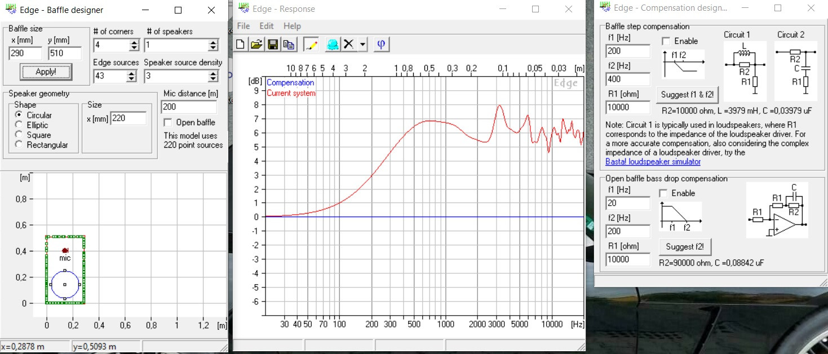Click the Save floppy disk icon
The width and height of the screenshot is (828, 354).
(273, 45)
